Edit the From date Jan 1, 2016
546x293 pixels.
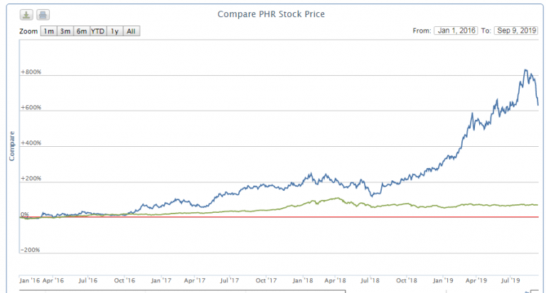pos(456,31)
